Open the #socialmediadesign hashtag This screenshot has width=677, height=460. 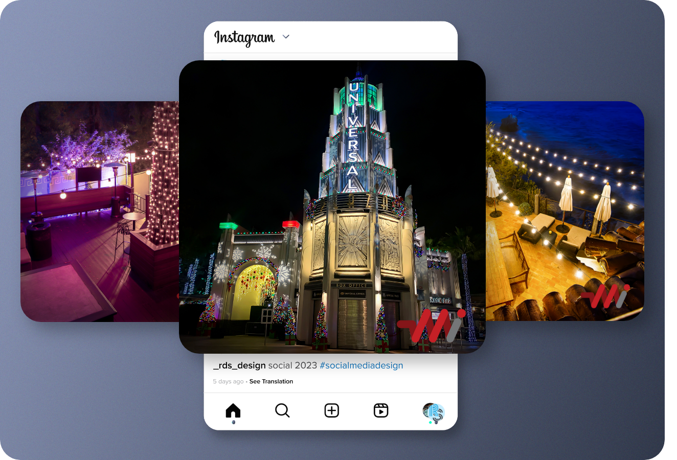[362, 365]
